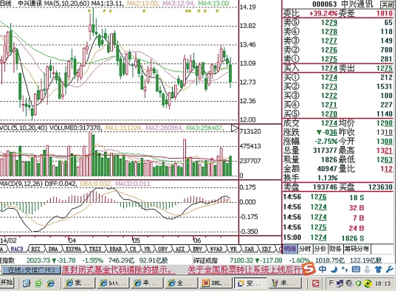Screen dimensions: 406x304
Task: Switch to the 未... taskbar window
Action: tap(285, 283)
